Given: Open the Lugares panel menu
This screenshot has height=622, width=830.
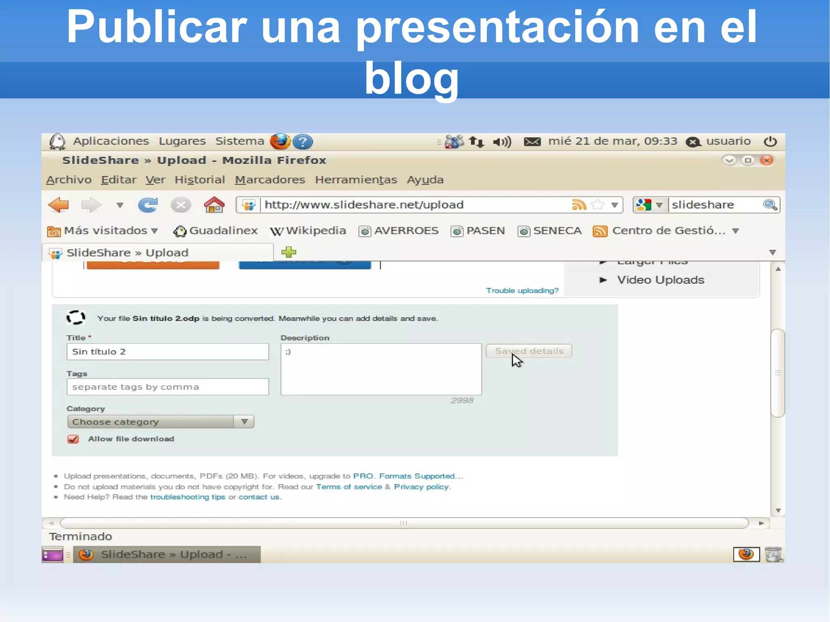Looking at the screenshot, I should (x=182, y=141).
